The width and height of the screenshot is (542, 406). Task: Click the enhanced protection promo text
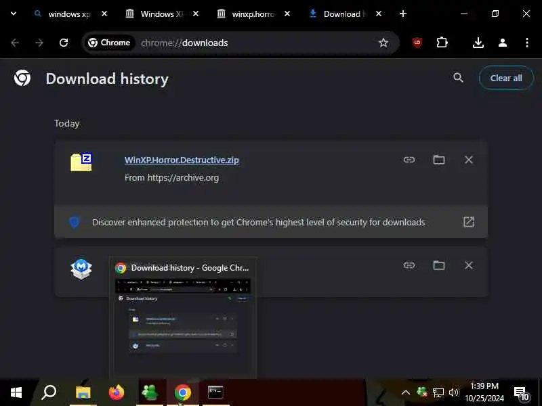coord(259,223)
